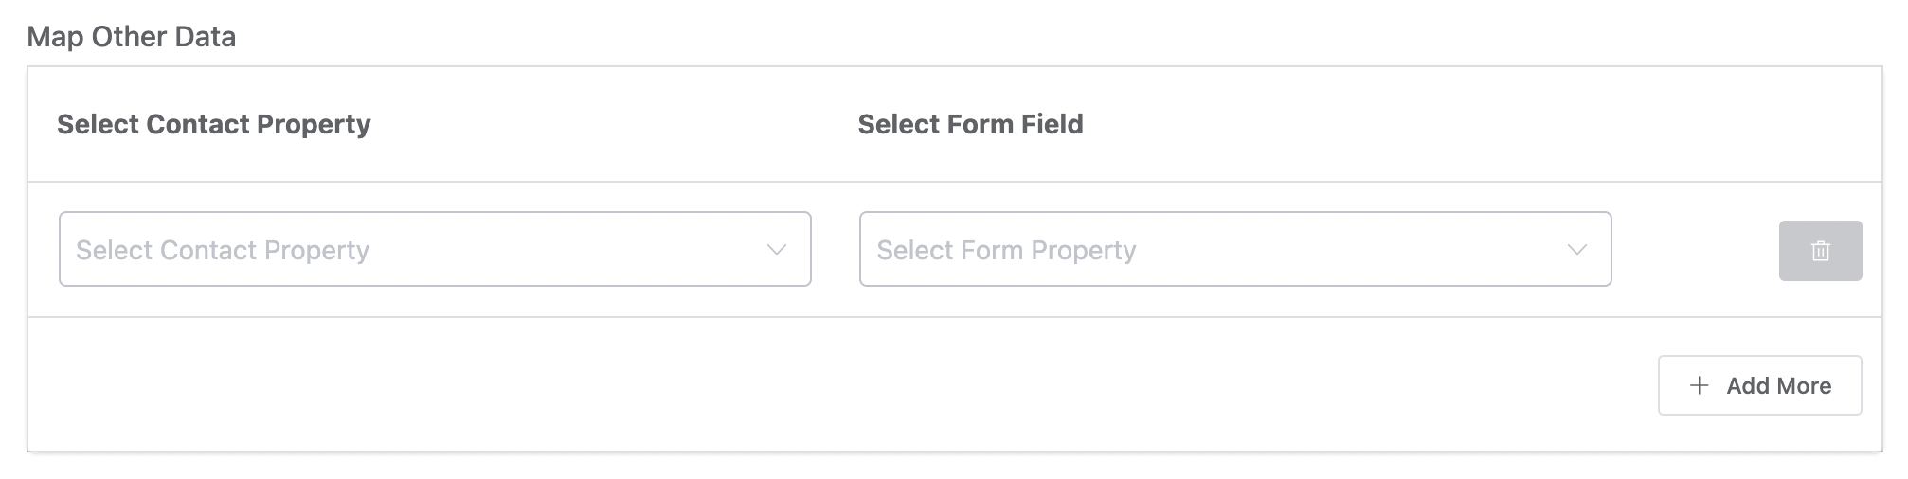Click the 'Map Other Data' section heading
1908x479 pixels.
(x=132, y=37)
